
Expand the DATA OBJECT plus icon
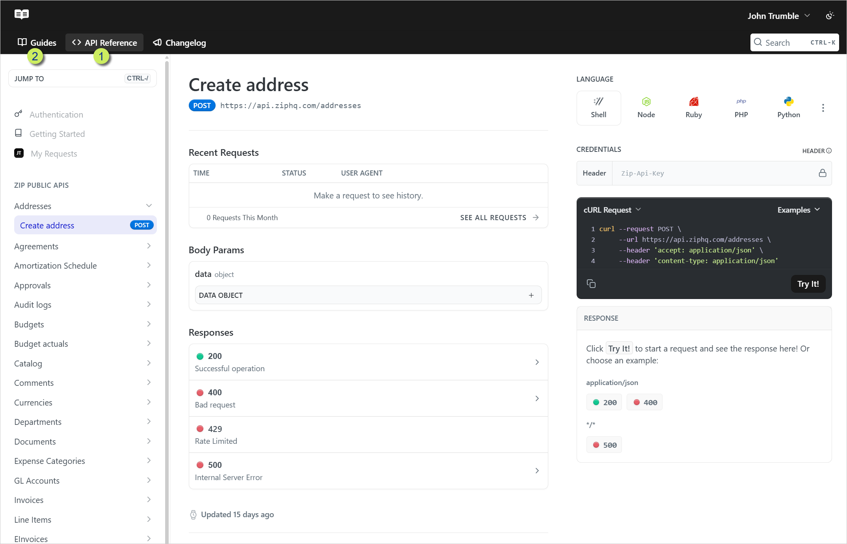pyautogui.click(x=531, y=295)
